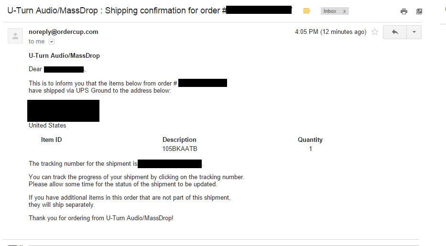This screenshot has width=446, height=246.
Task: Click the Print all icon
Action: 404,11
